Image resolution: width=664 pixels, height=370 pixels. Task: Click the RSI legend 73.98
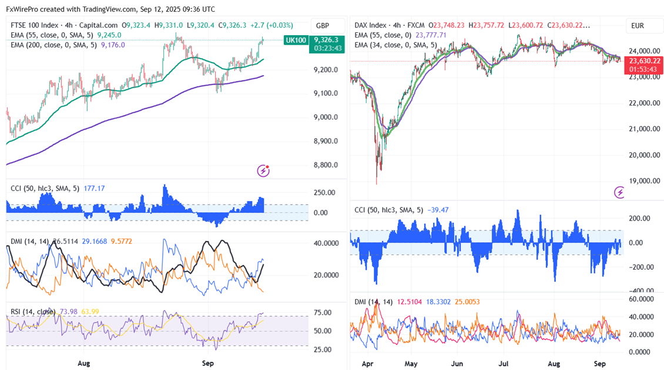click(x=69, y=312)
